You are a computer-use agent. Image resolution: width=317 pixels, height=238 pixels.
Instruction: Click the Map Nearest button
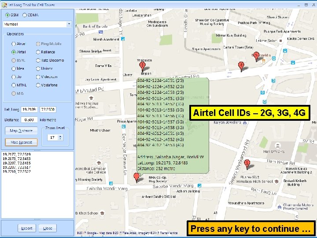[x=21, y=142]
